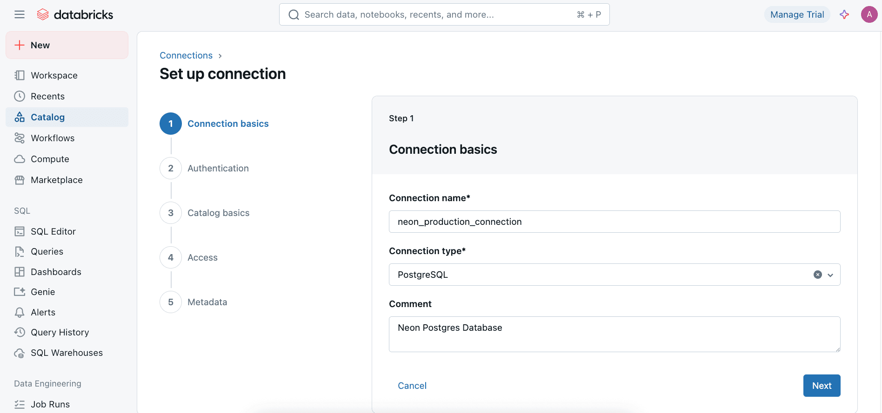Open the user avatar menu
Viewport: 882px width, 413px height.
[x=869, y=14]
